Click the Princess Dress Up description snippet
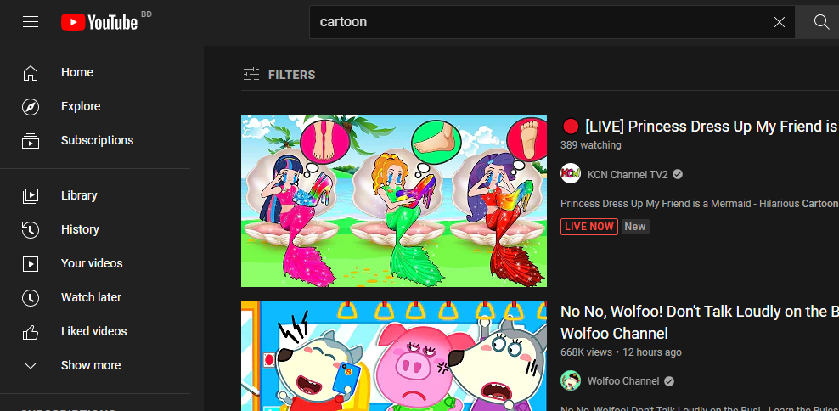839x411 pixels. 700,204
